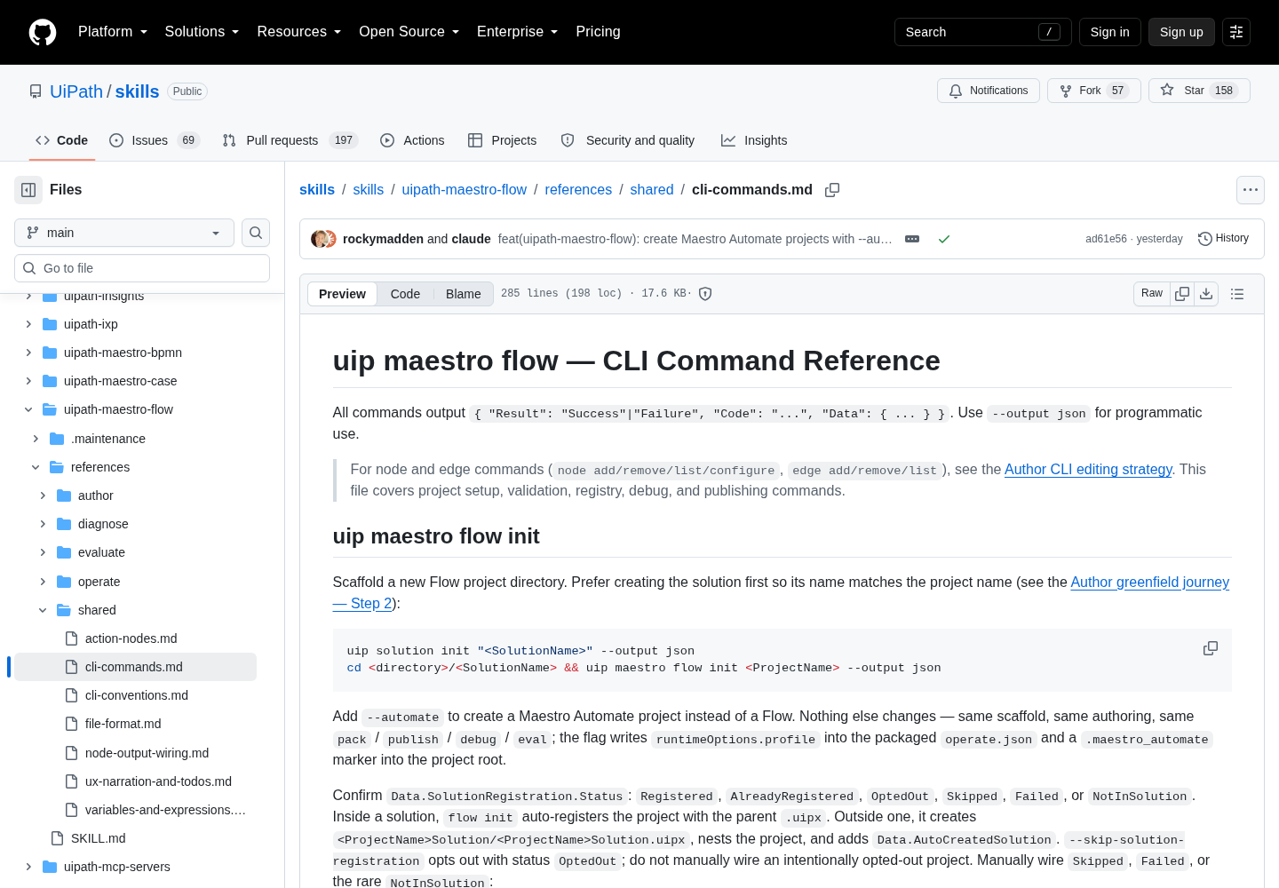This screenshot has width=1279, height=888.
Task: Open the Solutions menu
Action: coord(203,32)
